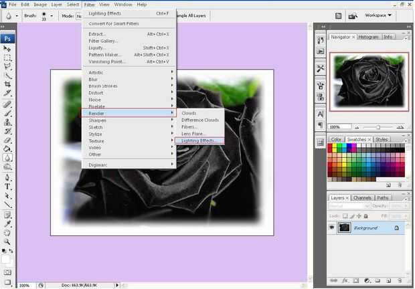
Task: Choose Lighting Effects in Render submenu
Action: coord(199,140)
